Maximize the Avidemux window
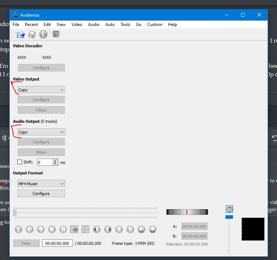The height and width of the screenshot is (260, 277). coord(243,15)
